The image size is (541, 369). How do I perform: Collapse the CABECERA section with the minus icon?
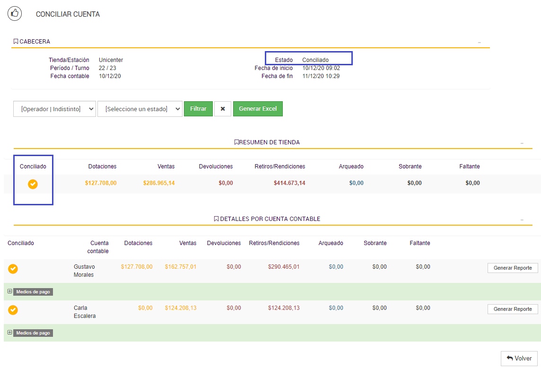[479, 42]
